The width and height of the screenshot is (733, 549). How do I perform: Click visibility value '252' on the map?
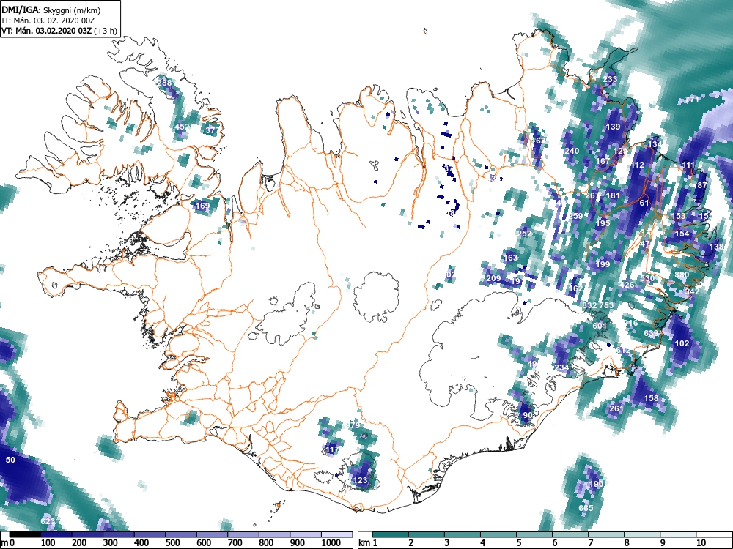(x=525, y=234)
